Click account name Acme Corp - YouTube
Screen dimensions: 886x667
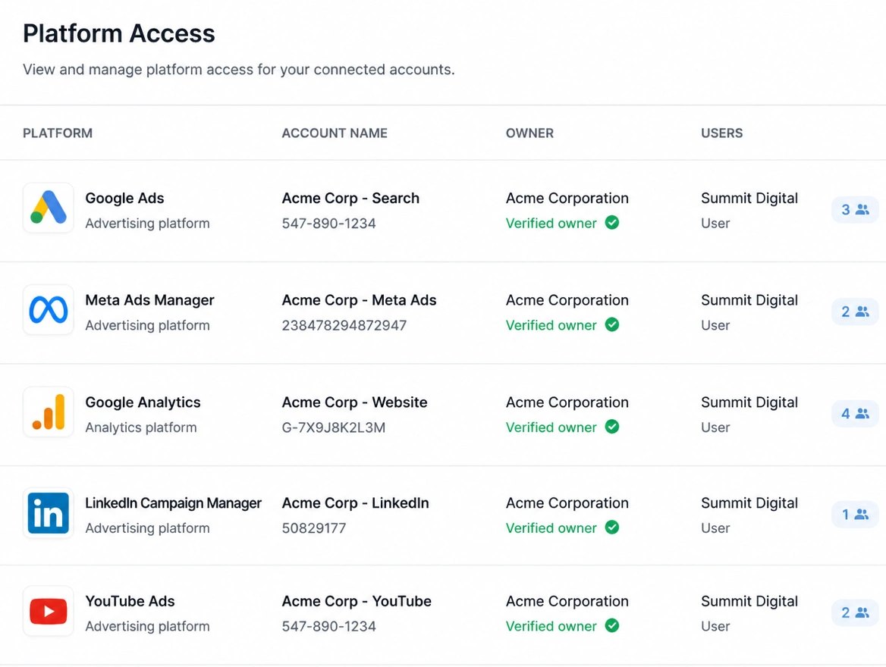point(357,601)
